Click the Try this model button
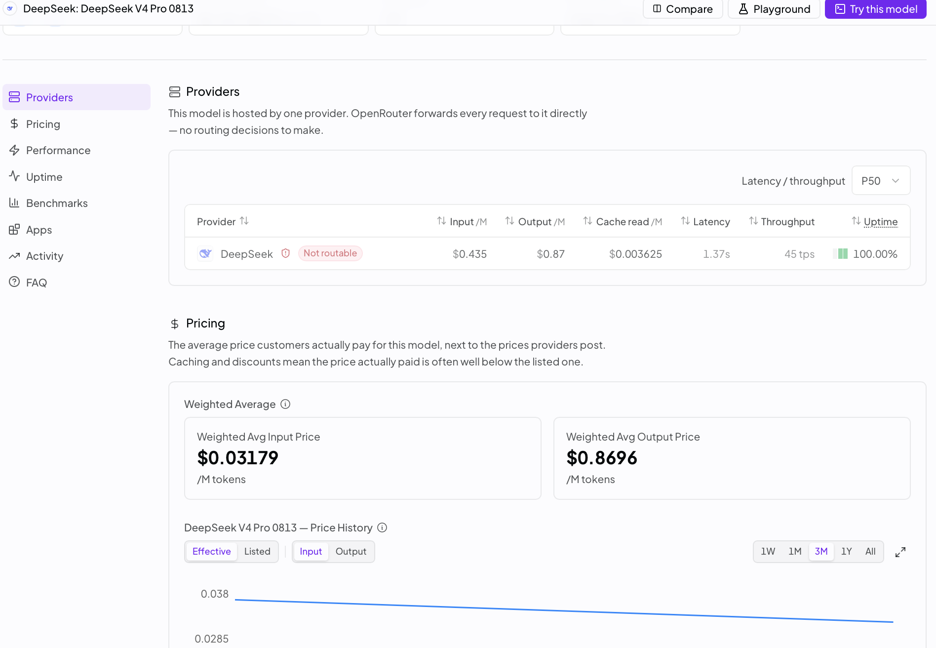 (x=876, y=9)
